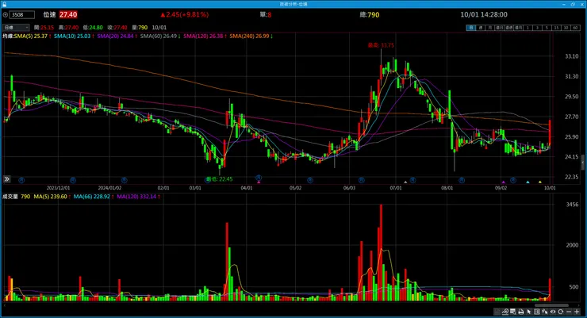The image size is (587, 318).
Task: Click the horizontal chart scrollbar thumb
Action: click(551, 305)
